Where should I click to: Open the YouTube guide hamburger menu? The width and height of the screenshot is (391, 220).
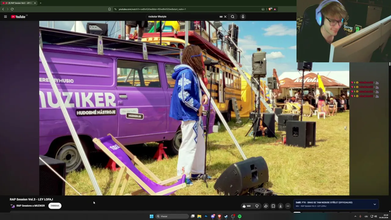click(x=5, y=16)
